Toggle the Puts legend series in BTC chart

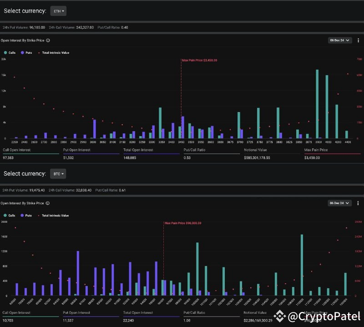click(26, 215)
